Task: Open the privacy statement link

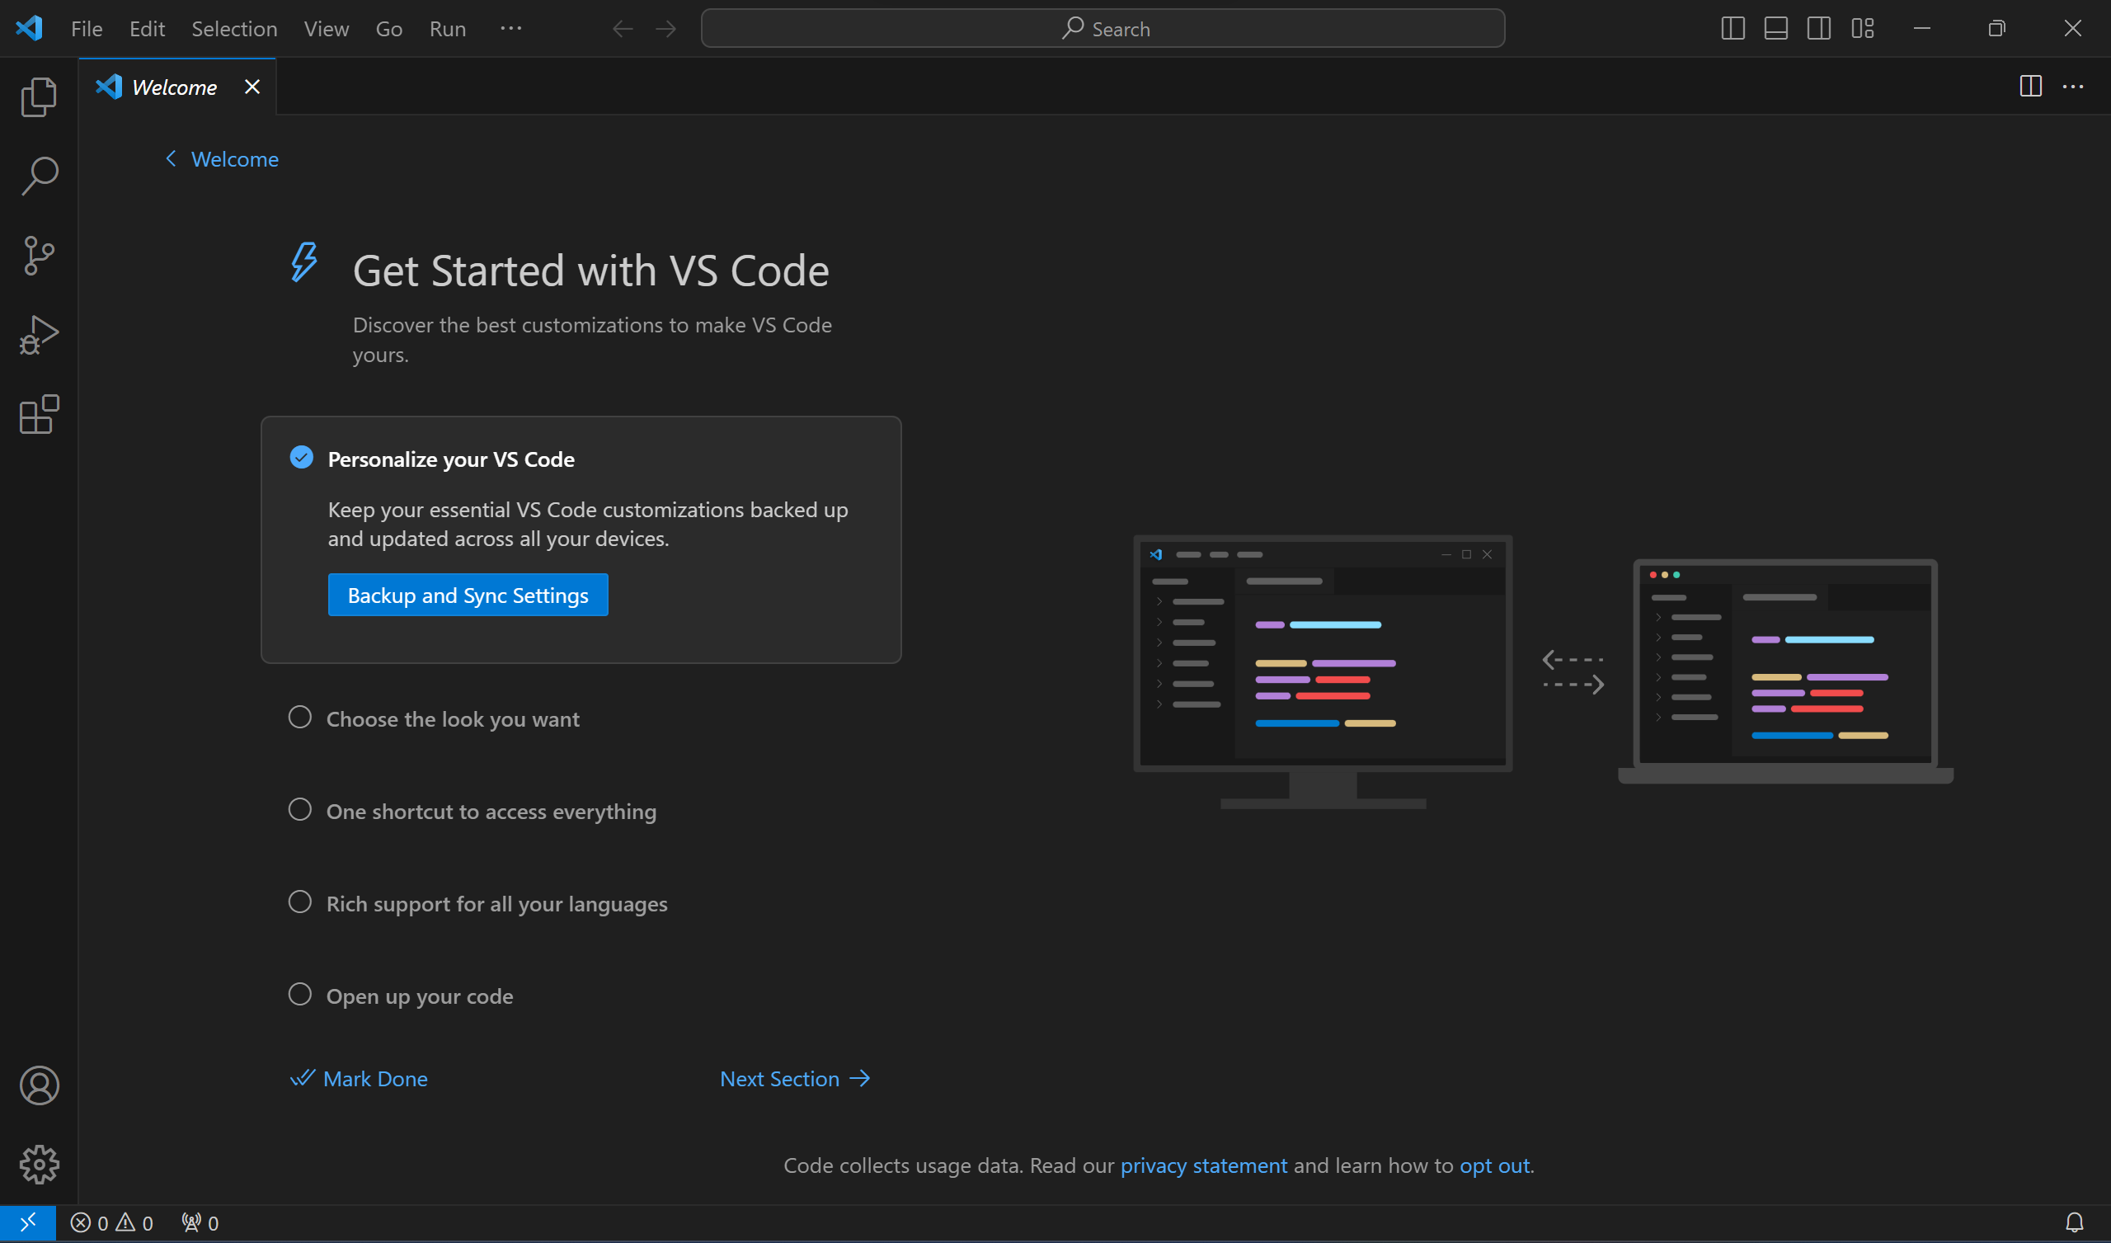Action: coord(1204,1165)
